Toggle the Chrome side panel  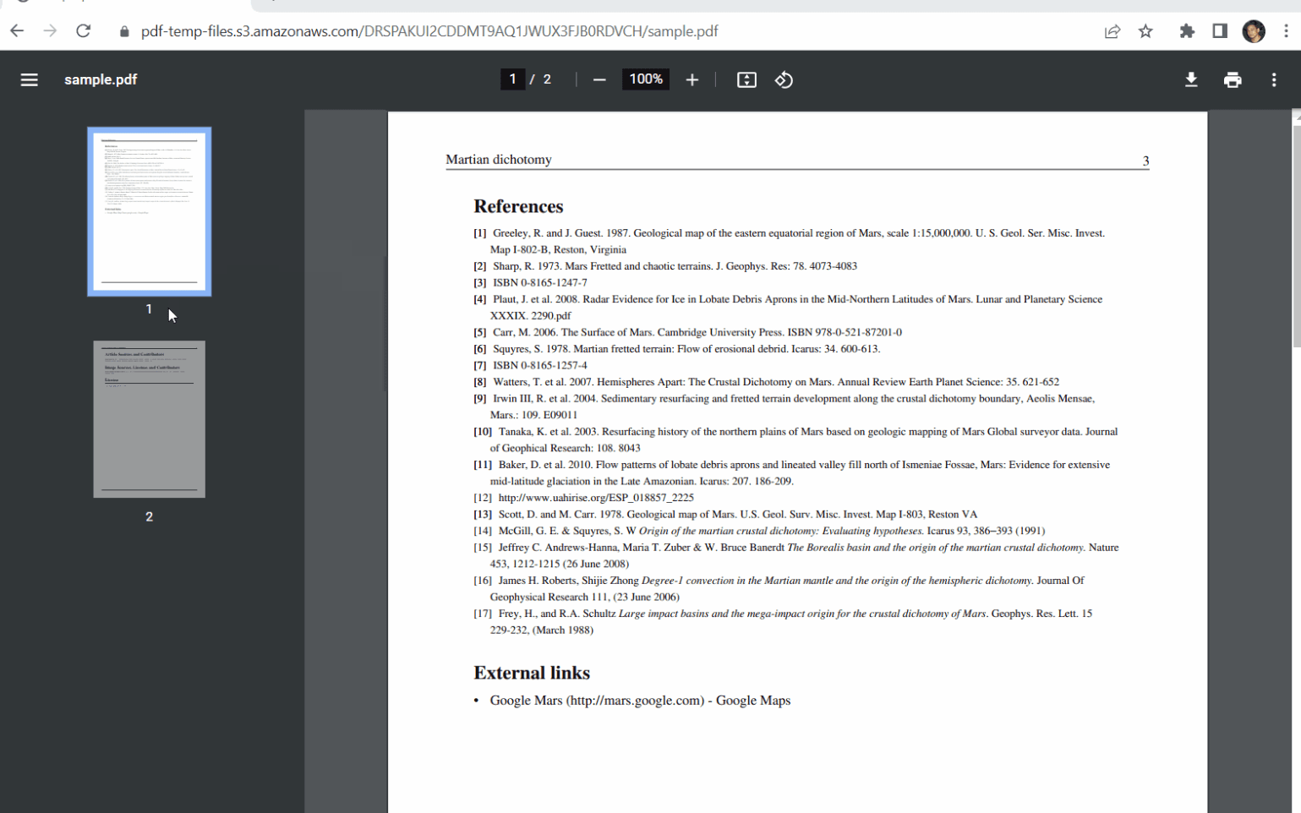point(1218,30)
